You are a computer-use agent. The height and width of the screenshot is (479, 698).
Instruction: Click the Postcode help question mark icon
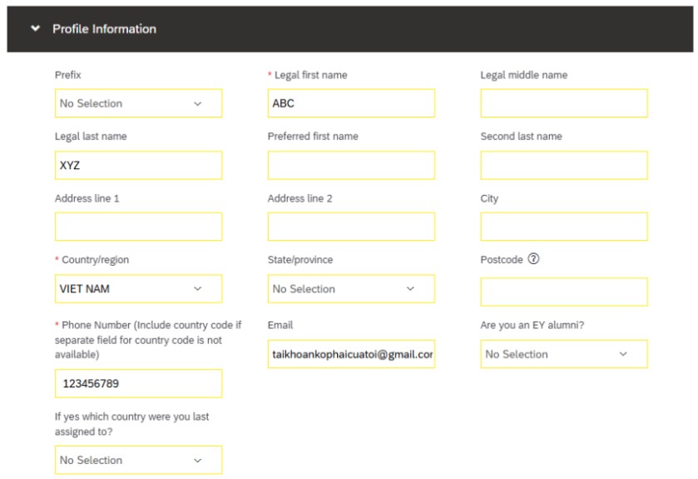pos(534,259)
